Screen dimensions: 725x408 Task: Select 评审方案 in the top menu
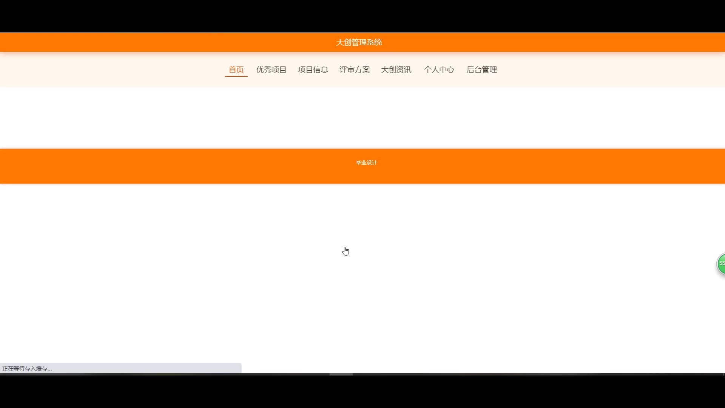coord(354,70)
